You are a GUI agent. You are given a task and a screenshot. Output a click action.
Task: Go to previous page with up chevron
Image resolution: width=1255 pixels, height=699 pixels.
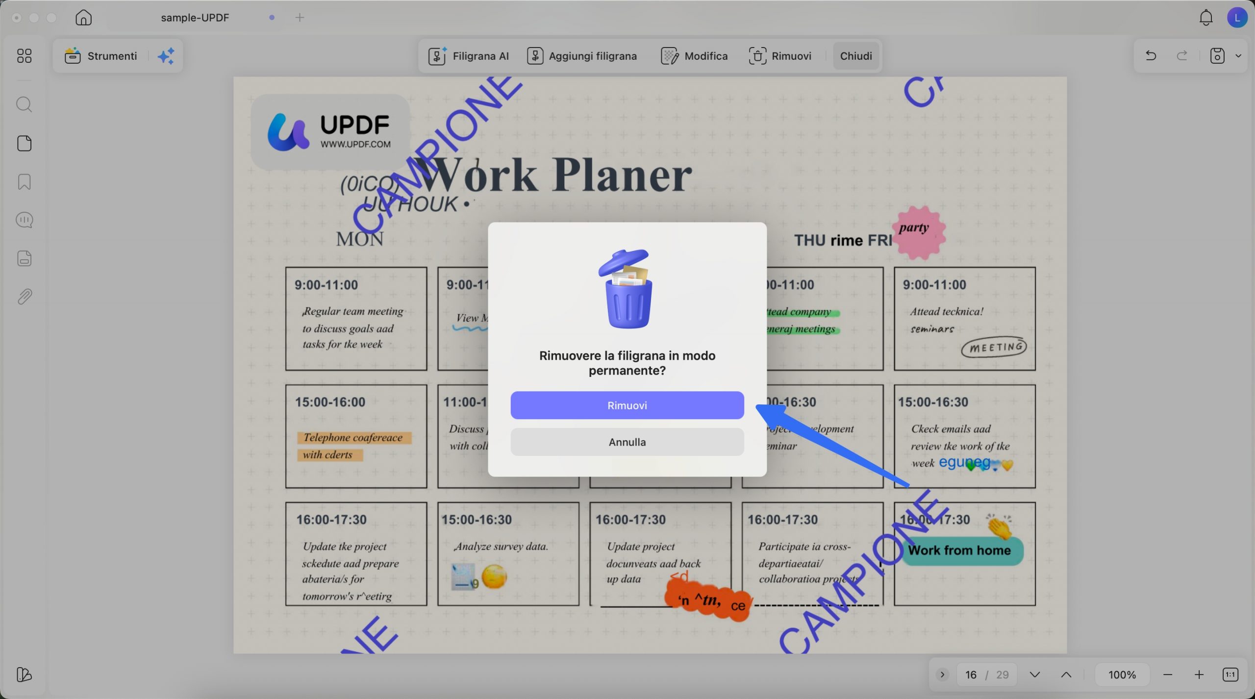point(1066,674)
